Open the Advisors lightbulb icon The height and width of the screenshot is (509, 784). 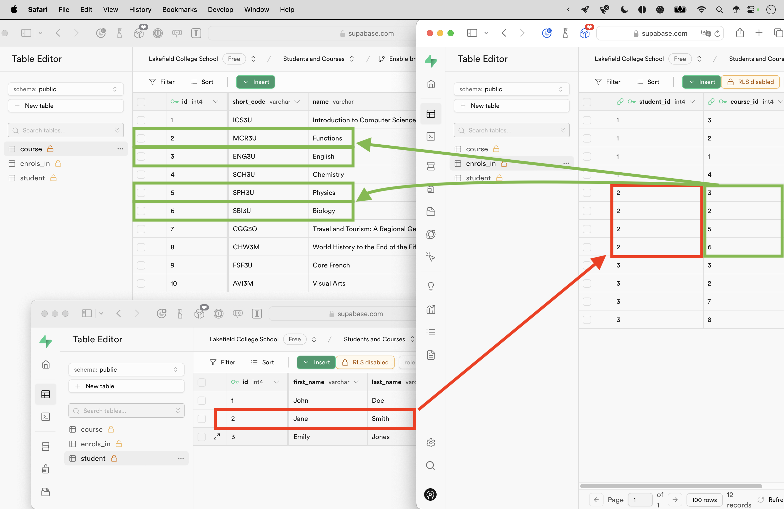coord(431,286)
